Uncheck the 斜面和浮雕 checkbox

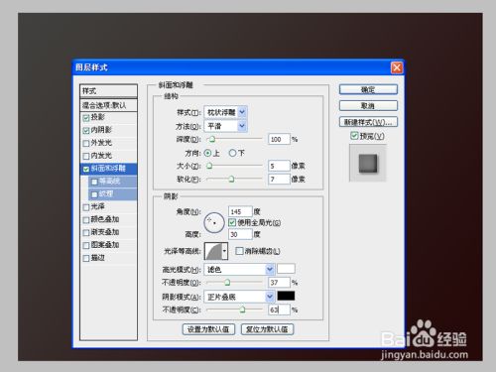pos(86,169)
